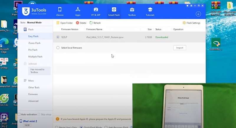Open CPUID CPU-Z desktop shortcut
236x128 pixels.
(4, 120)
